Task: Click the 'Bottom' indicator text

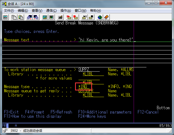Action: 163,108
